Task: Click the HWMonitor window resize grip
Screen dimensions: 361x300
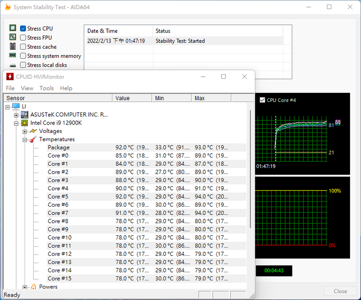Action: 252,295
